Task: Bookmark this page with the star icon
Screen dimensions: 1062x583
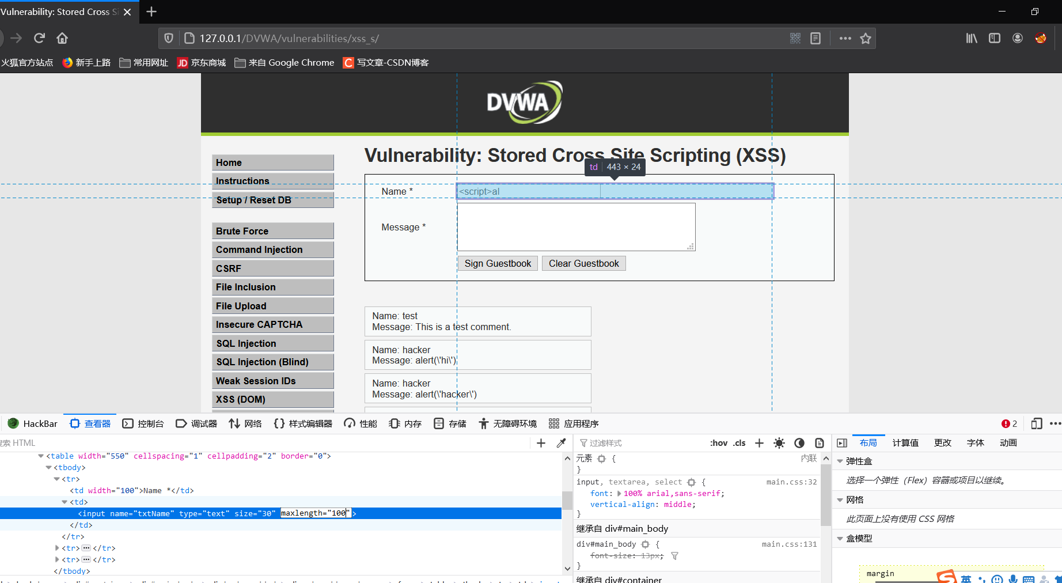Action: 866,38
